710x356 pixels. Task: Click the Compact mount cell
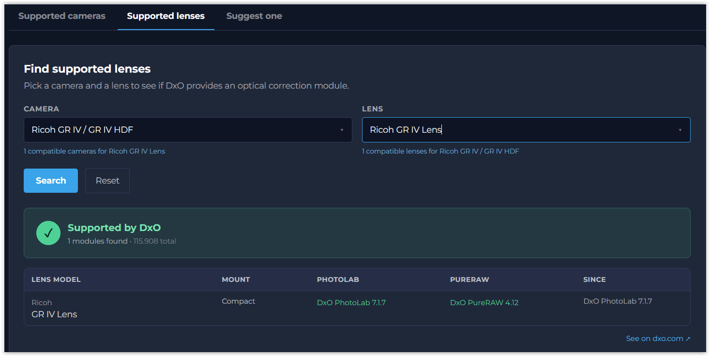tap(239, 301)
